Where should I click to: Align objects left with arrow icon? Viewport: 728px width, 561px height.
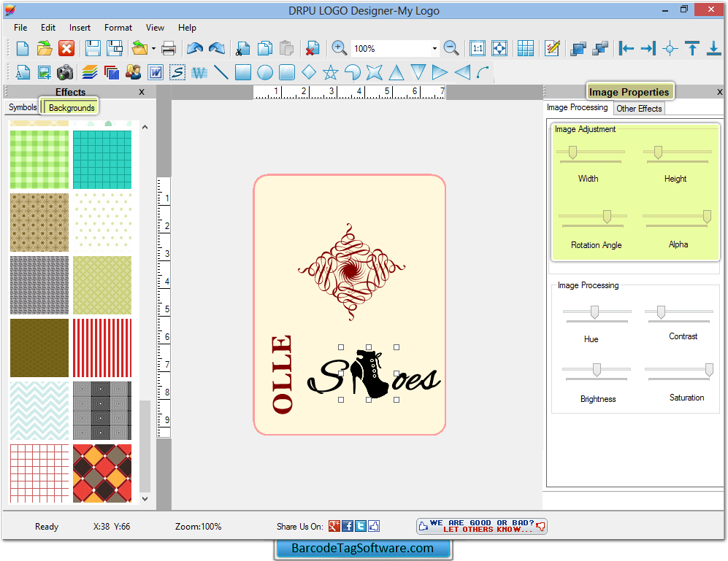tap(627, 48)
